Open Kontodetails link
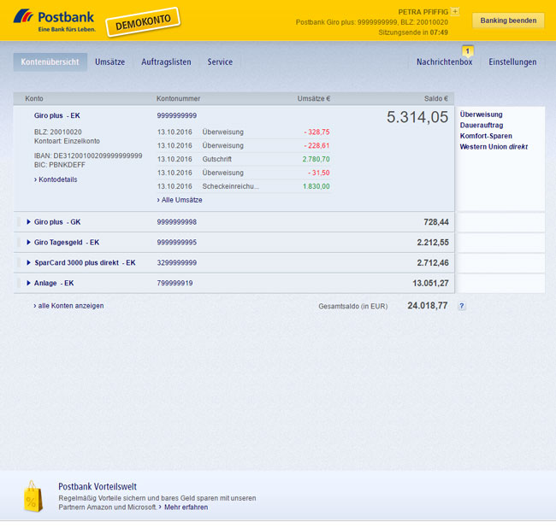Viewport: 556px width, 528px height. (56, 179)
